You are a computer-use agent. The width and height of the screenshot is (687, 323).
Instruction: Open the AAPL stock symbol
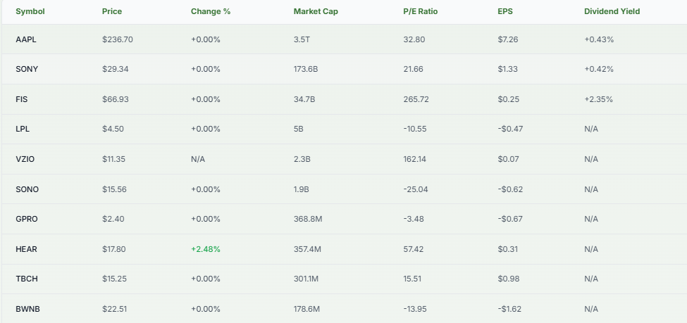point(26,39)
